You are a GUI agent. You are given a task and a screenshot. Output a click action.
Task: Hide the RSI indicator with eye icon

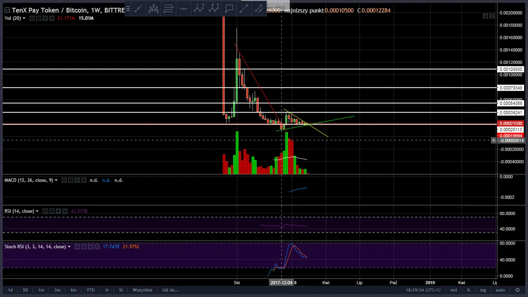[45, 211]
